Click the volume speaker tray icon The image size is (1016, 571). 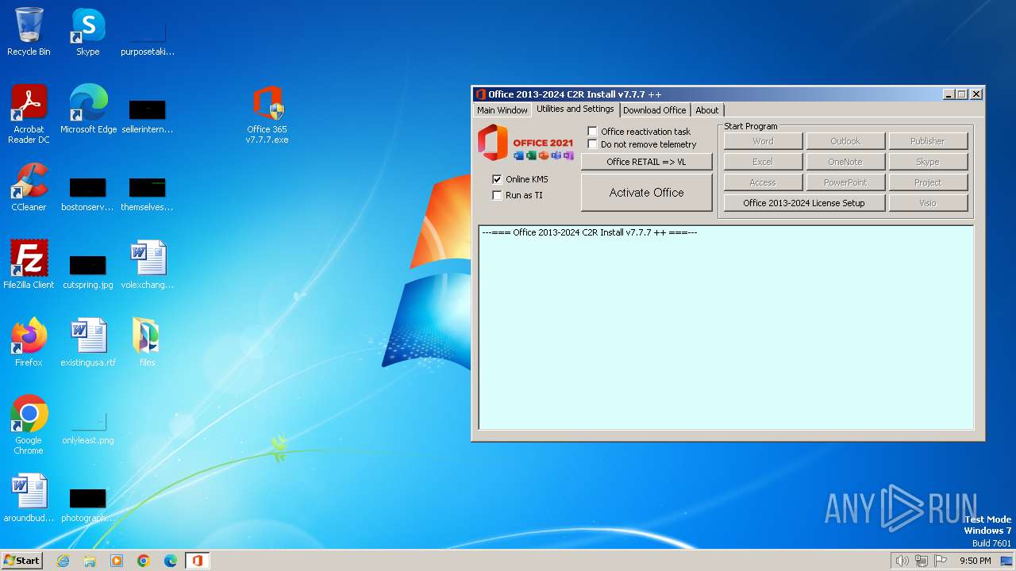pyautogui.click(x=902, y=561)
